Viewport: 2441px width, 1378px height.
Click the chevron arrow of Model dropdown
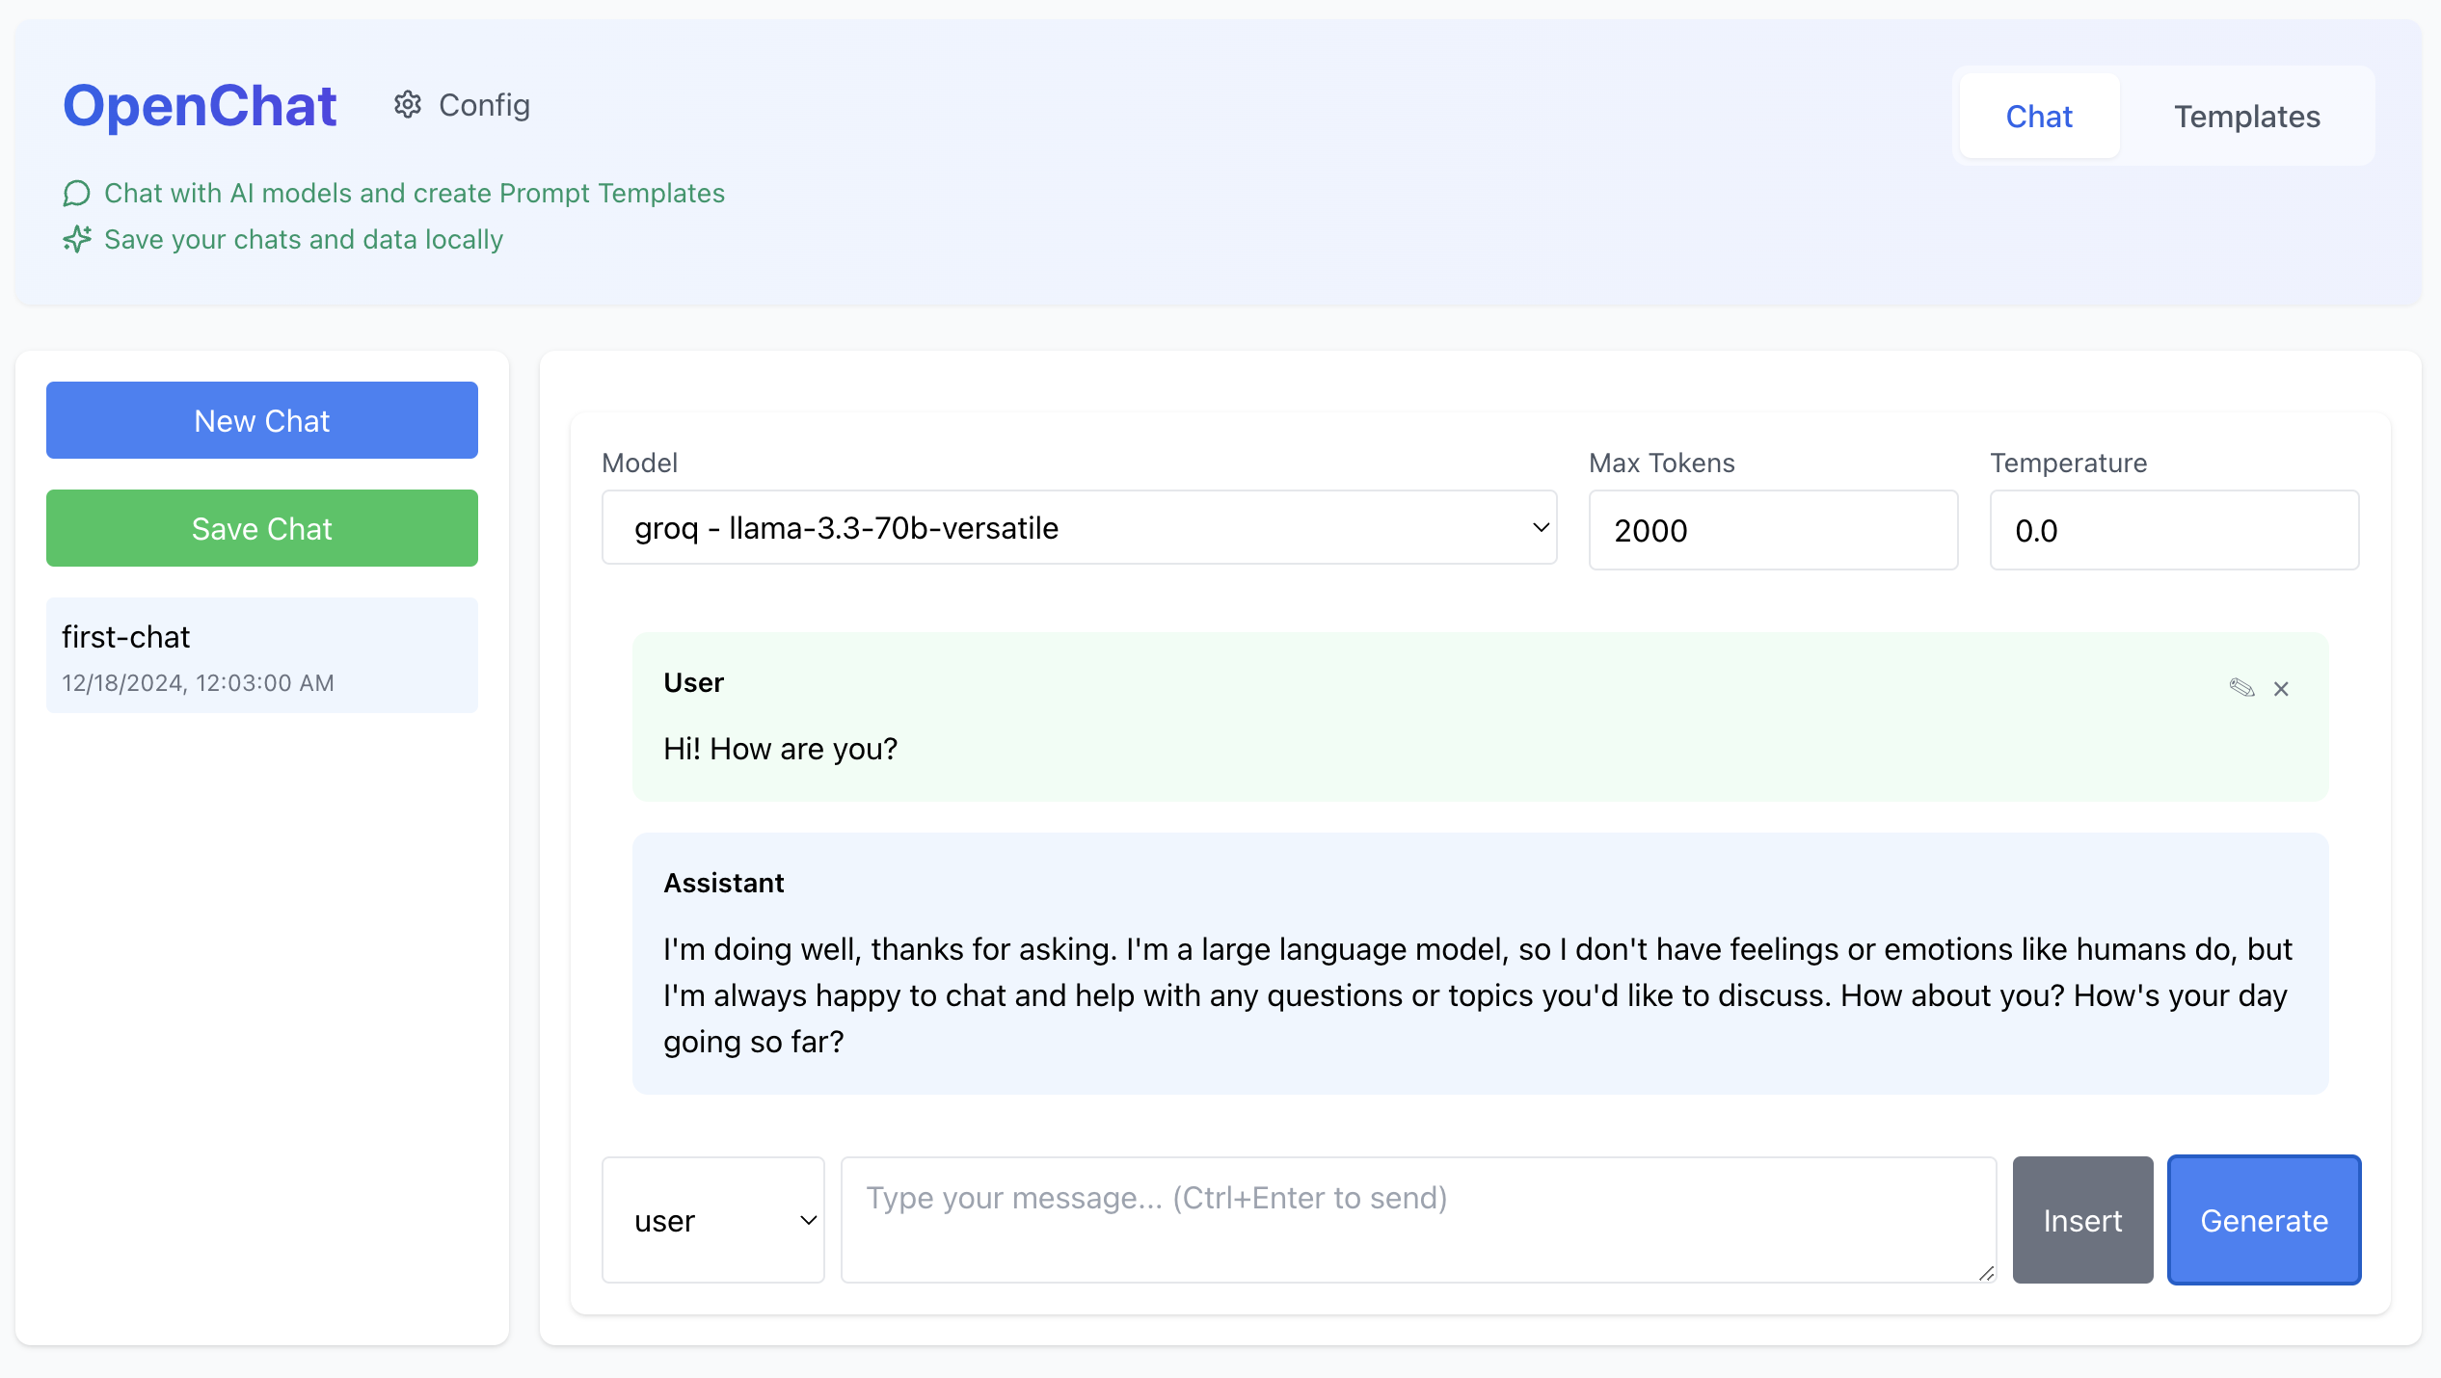click(1541, 528)
